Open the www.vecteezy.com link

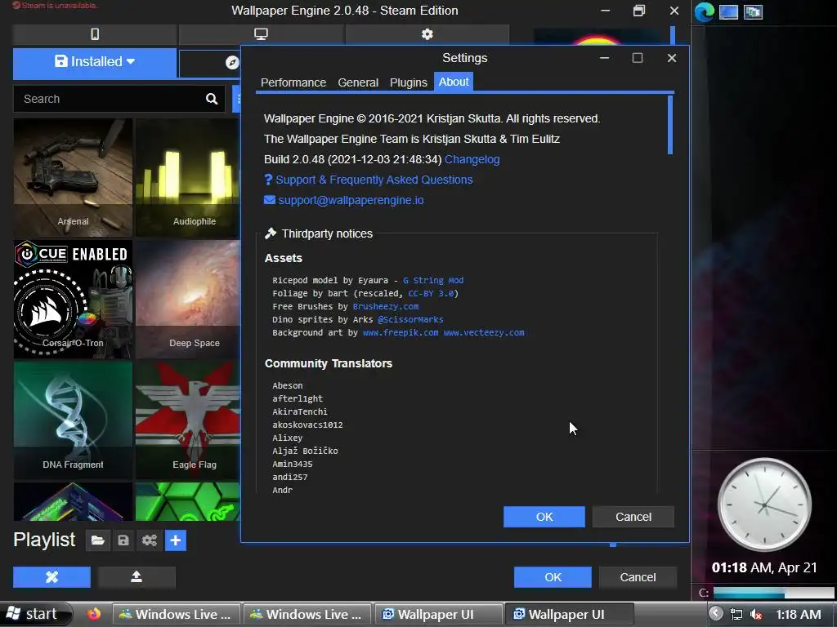[484, 333]
